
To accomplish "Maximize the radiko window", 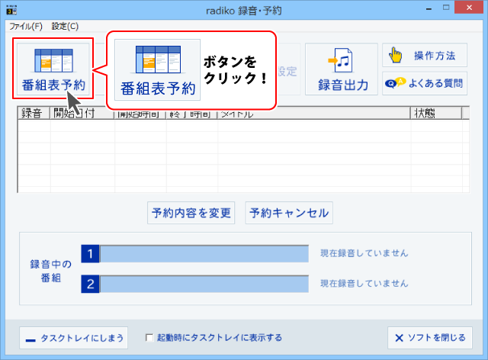I will click(446, 8).
